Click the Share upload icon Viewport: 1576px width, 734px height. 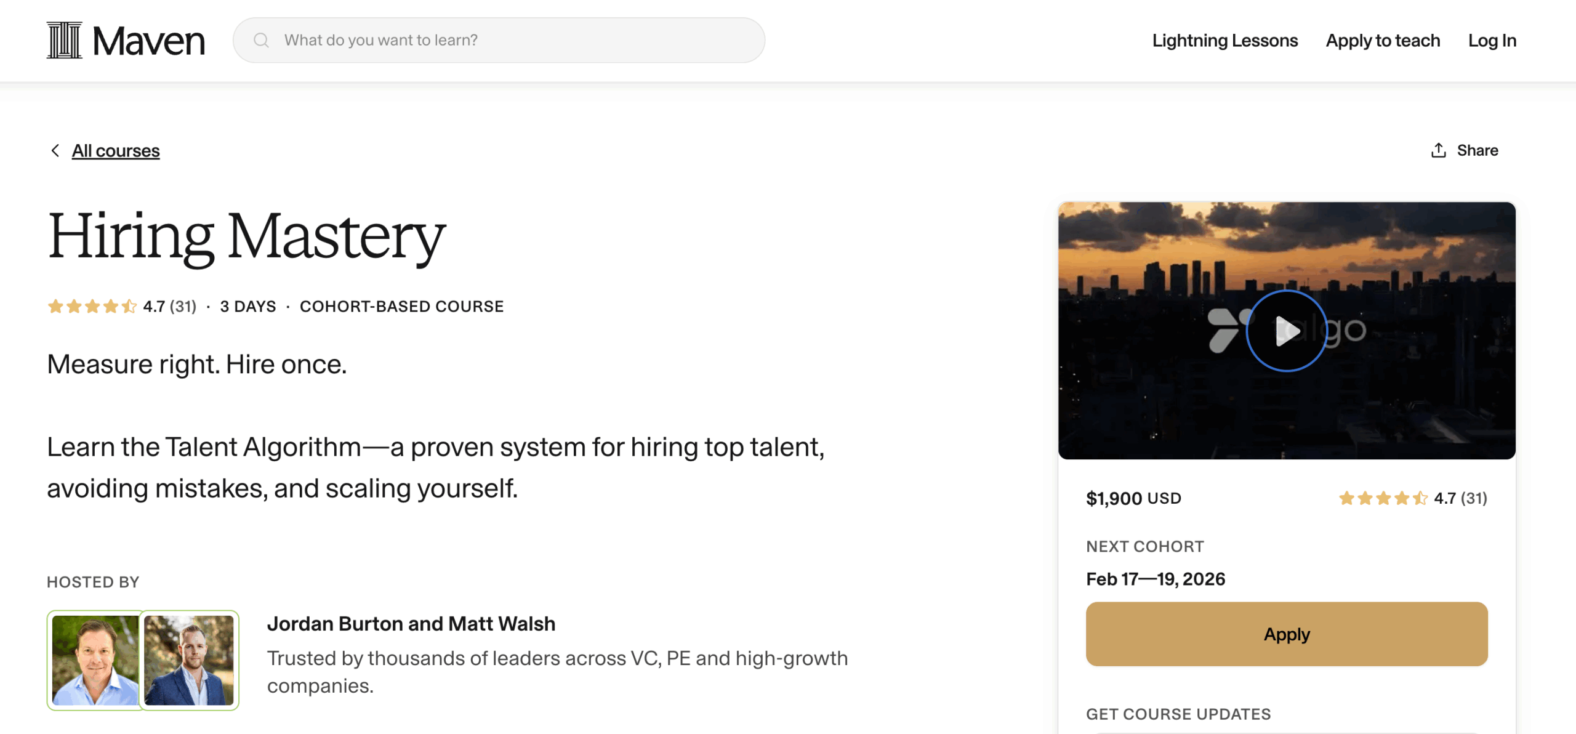1438,151
